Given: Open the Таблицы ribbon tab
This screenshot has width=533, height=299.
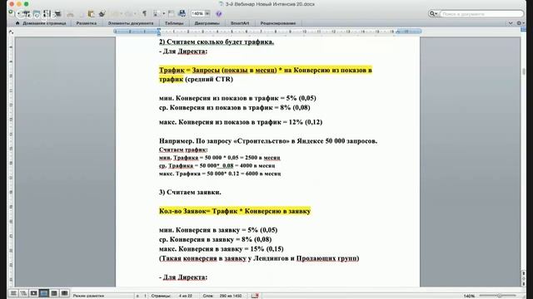Looking at the screenshot, I should (x=174, y=23).
